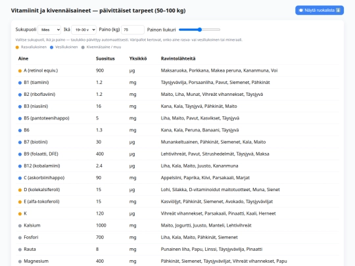
Task: Select the C (askorbiinihappo) row label
Action: tap(44, 178)
